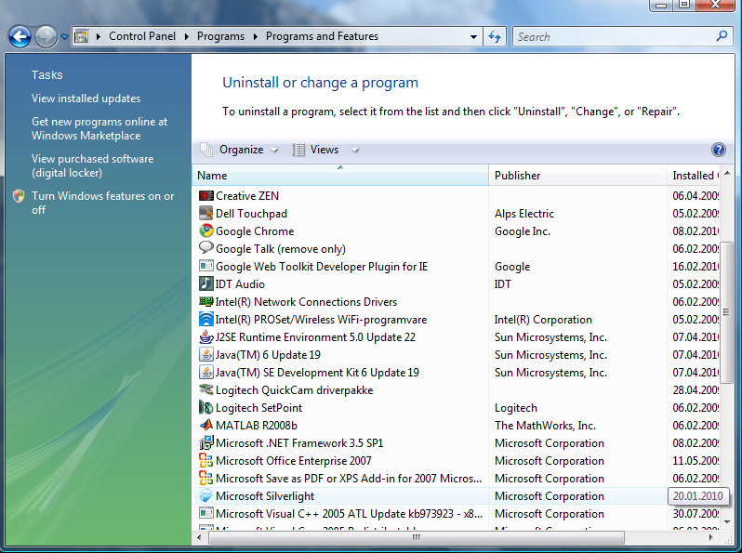Sort by the Installed On column header
The height and width of the screenshot is (553, 742).
pos(694,175)
